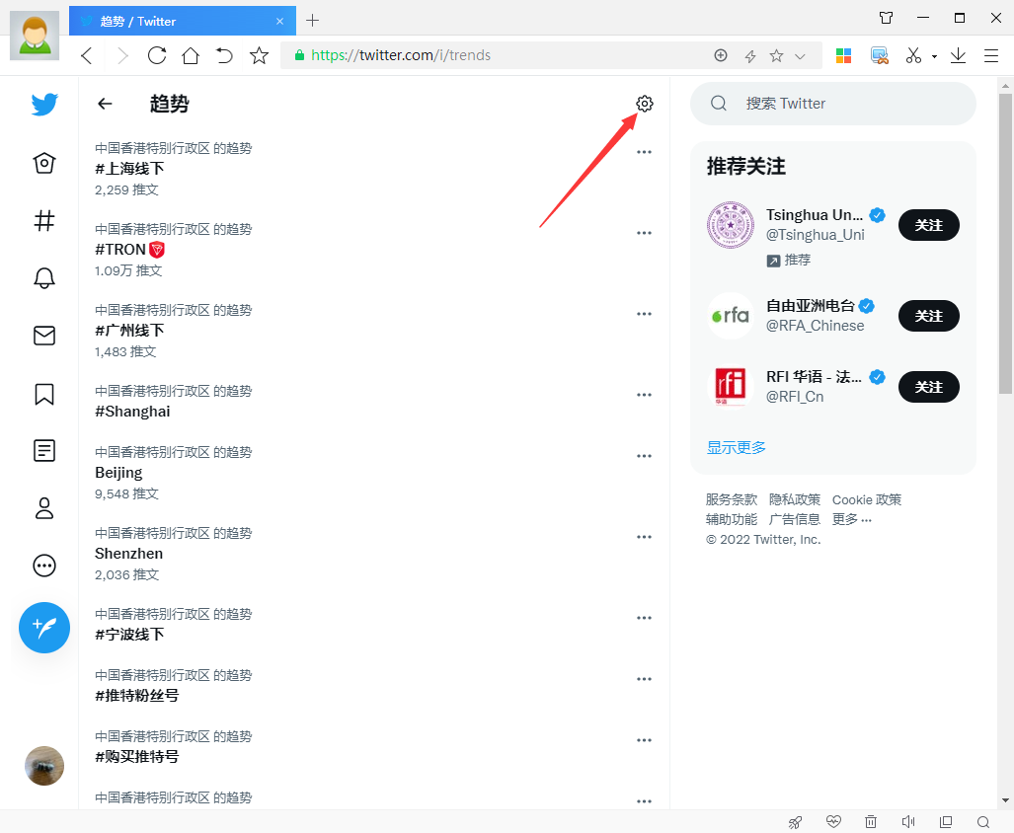Open the browser downloads icon

click(x=958, y=55)
